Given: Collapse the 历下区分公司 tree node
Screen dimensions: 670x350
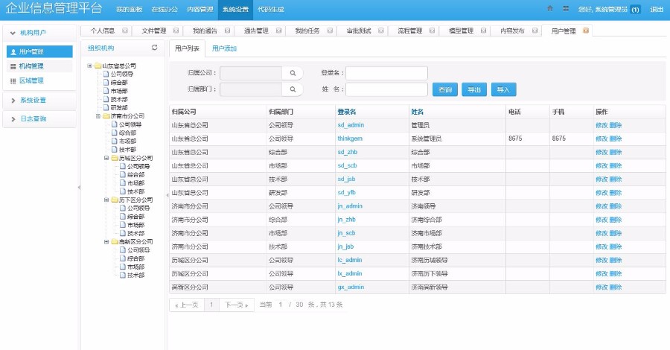Looking at the screenshot, I should tap(106, 200).
